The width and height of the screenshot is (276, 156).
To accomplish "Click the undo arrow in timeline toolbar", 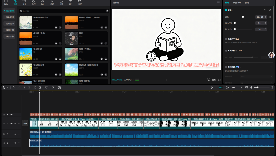I will 14,87.
